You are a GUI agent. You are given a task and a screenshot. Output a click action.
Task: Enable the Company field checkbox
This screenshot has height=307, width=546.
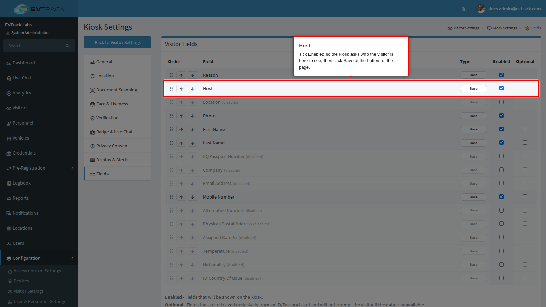501,170
